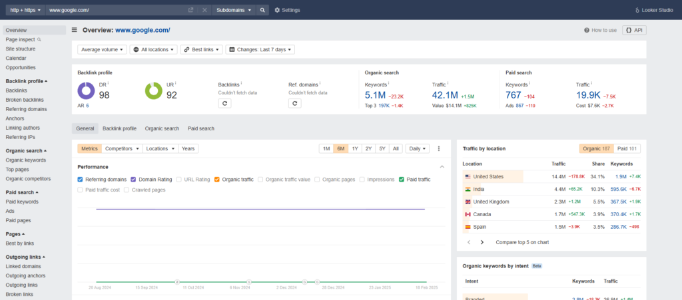This screenshot has width=682, height=300.
Task: Collapse Organic search sidebar section
Action: tap(27, 150)
